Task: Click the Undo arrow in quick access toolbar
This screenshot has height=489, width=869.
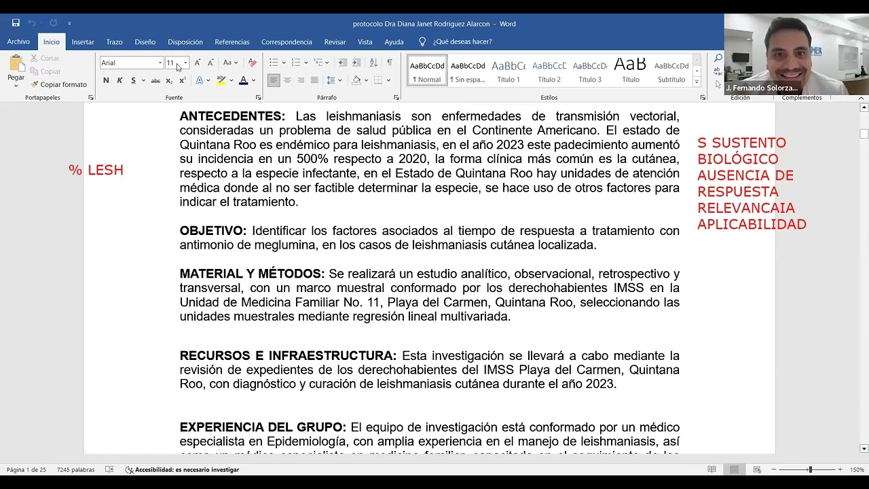Action: [x=31, y=23]
